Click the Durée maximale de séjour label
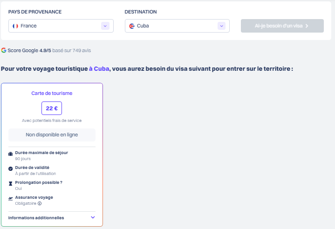Image resolution: width=335 pixels, height=229 pixels. 41,153
